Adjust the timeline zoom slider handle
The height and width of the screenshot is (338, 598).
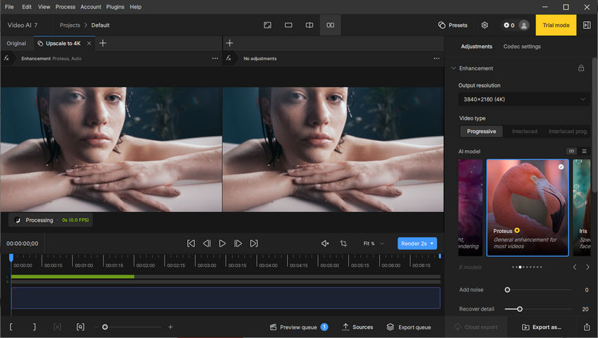point(105,327)
